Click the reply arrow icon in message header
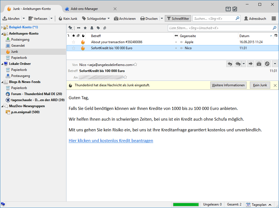Viewport: 279px width, 208px height. coord(230,64)
